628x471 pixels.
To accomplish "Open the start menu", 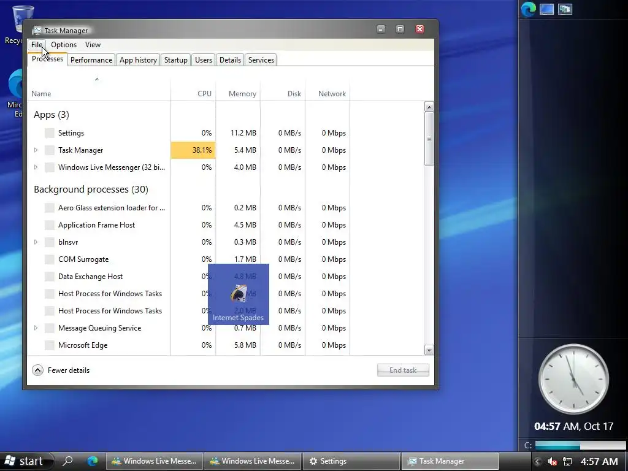I will click(26, 461).
